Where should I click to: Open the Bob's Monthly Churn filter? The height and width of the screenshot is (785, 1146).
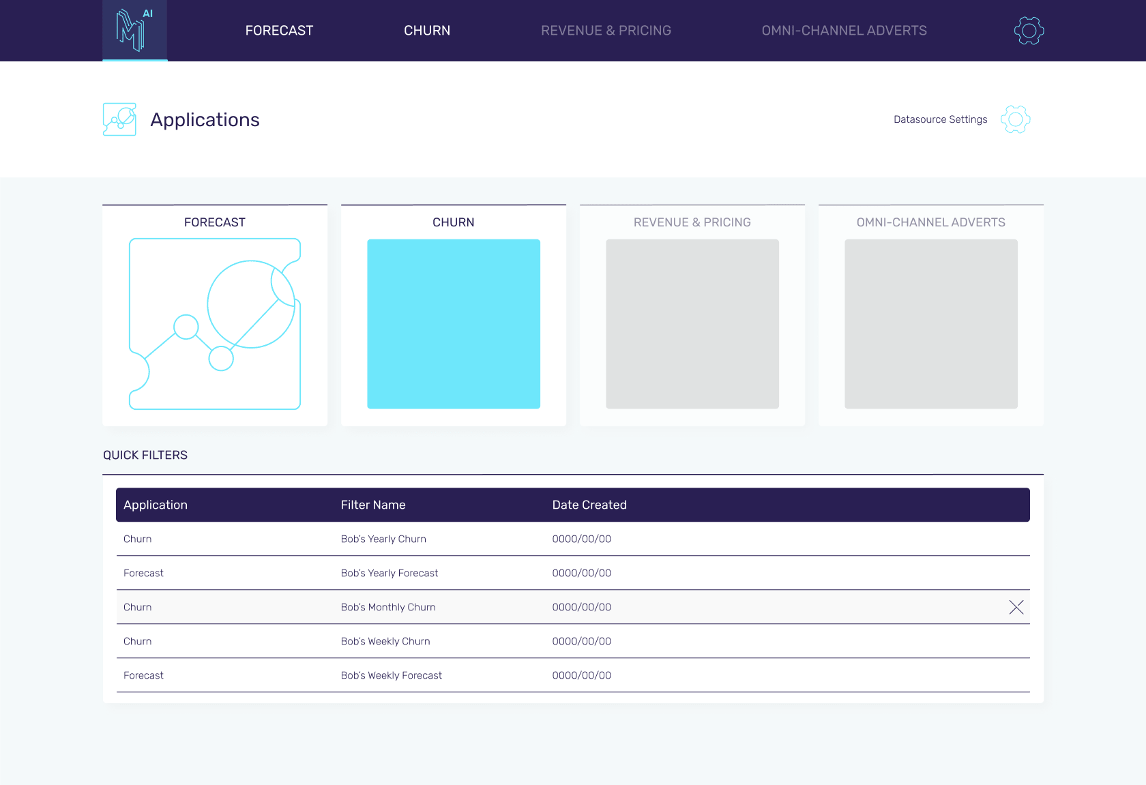click(388, 607)
